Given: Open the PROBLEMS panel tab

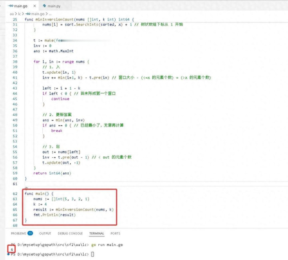Looking at the screenshot, I should [x=18, y=233].
